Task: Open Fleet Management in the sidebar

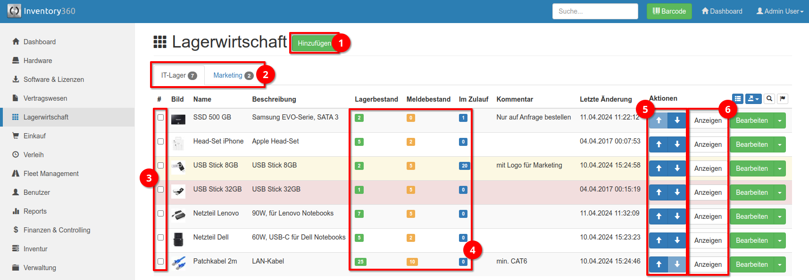Action: point(51,174)
